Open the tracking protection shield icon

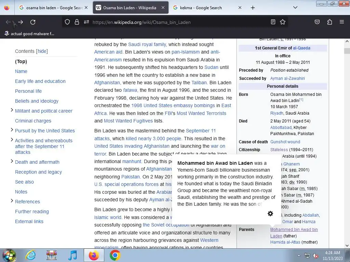pos(67,22)
